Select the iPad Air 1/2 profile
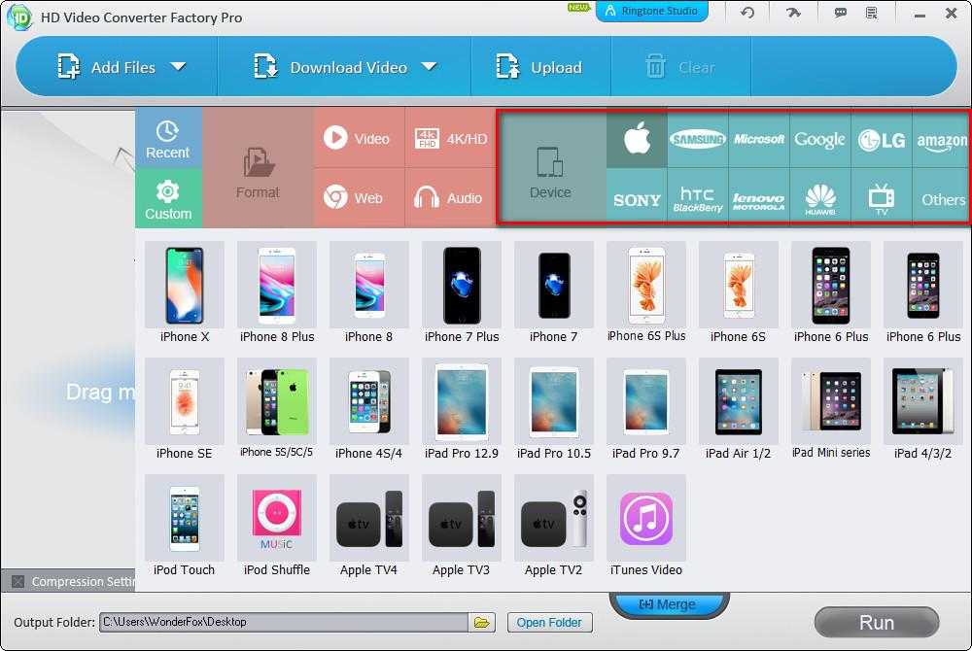 click(x=739, y=409)
